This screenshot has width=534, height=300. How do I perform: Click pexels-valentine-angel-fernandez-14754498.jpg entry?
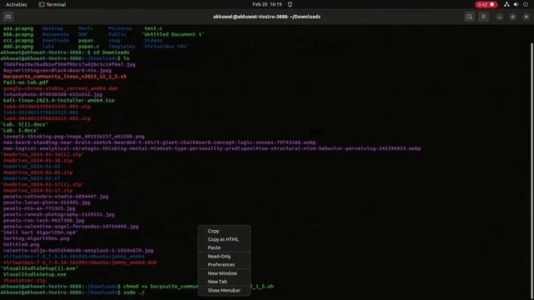tap(71, 227)
